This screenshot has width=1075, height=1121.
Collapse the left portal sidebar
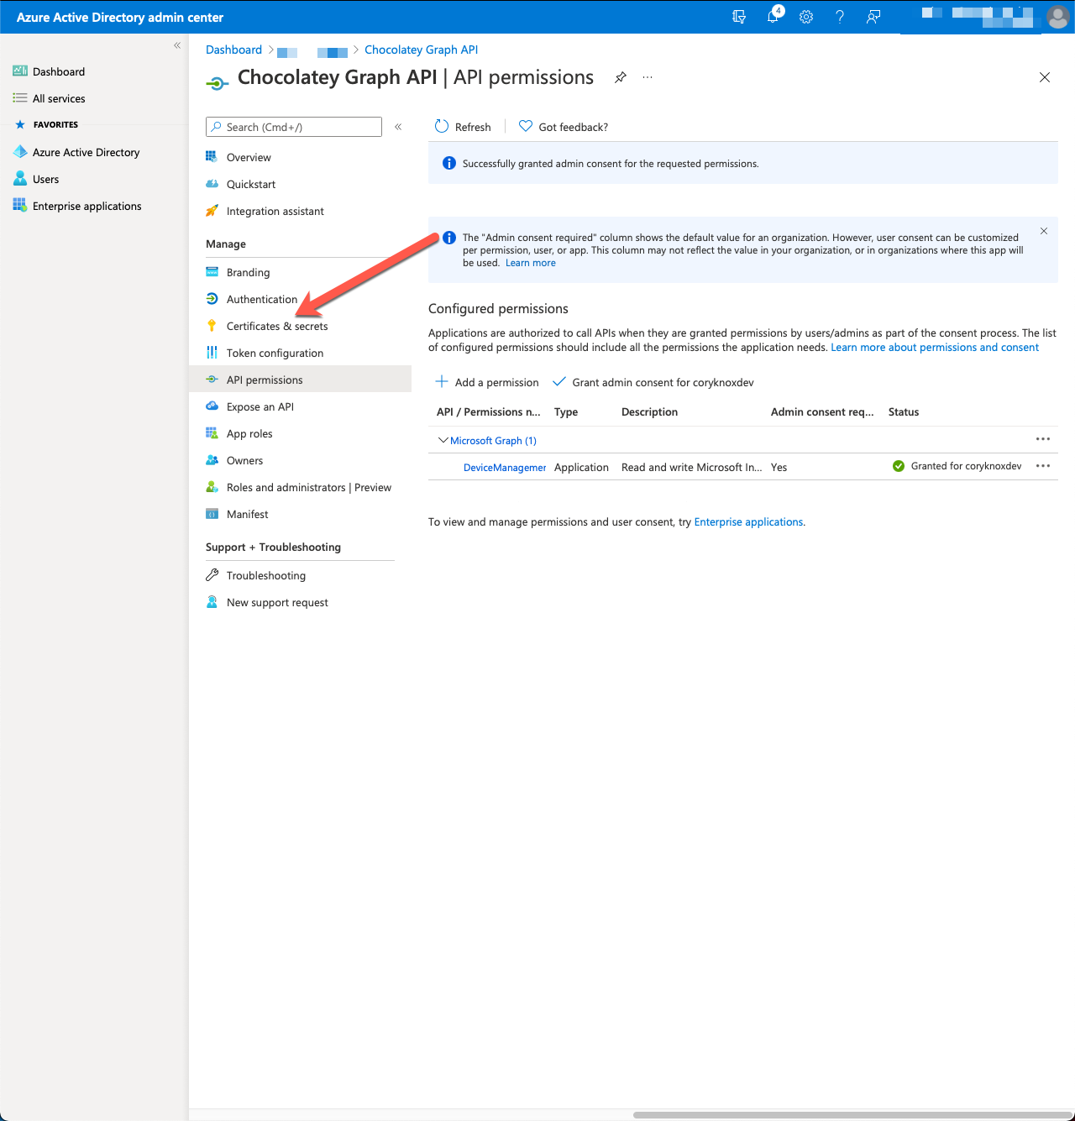[x=177, y=45]
